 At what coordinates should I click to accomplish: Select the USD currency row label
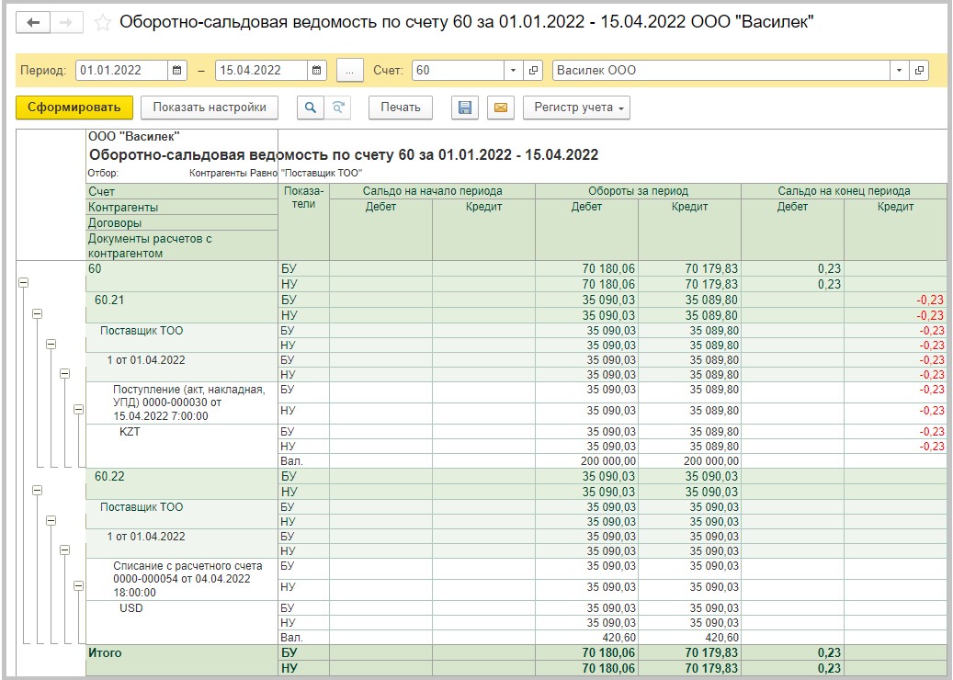pyautogui.click(x=131, y=607)
